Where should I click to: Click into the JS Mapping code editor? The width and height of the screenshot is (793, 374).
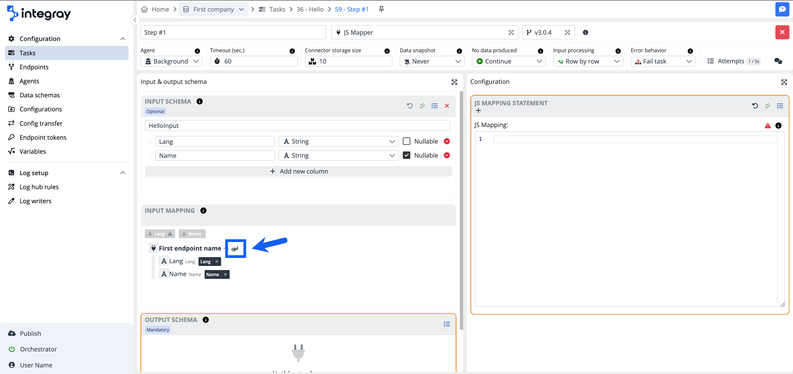(634, 215)
